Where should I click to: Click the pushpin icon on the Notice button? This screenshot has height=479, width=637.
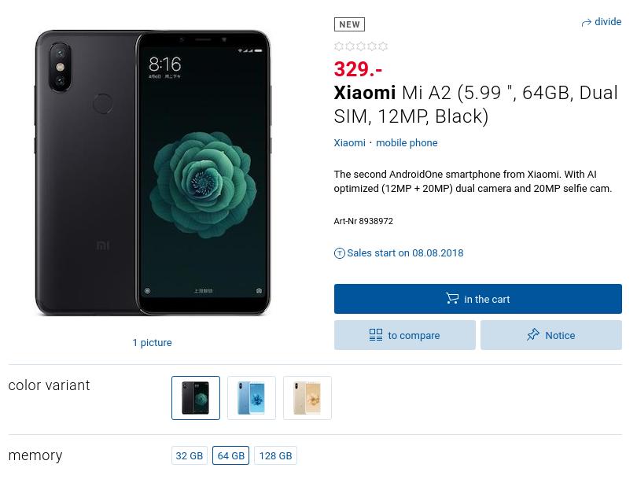(x=532, y=335)
